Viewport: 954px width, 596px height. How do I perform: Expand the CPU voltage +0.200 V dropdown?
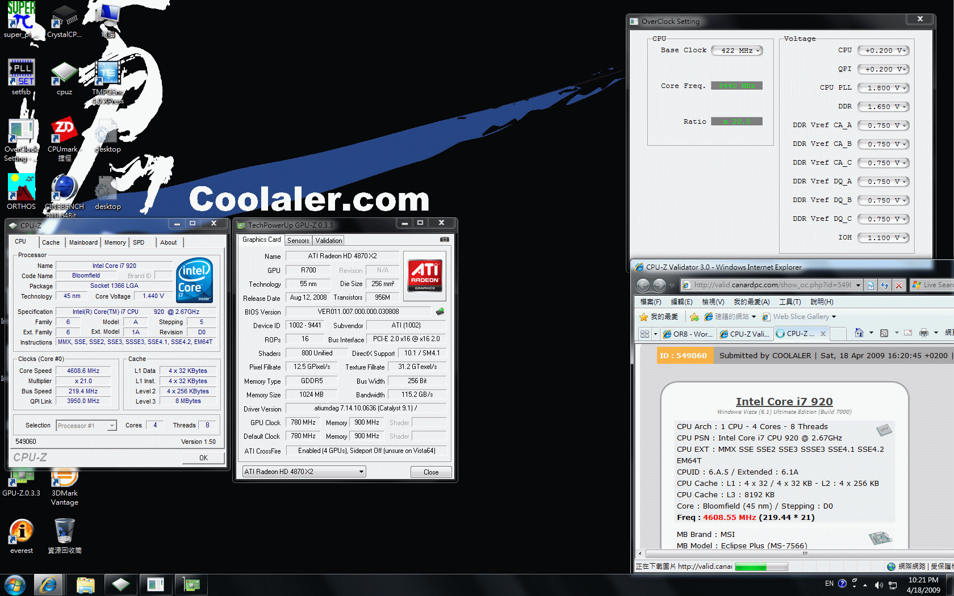[x=884, y=51]
